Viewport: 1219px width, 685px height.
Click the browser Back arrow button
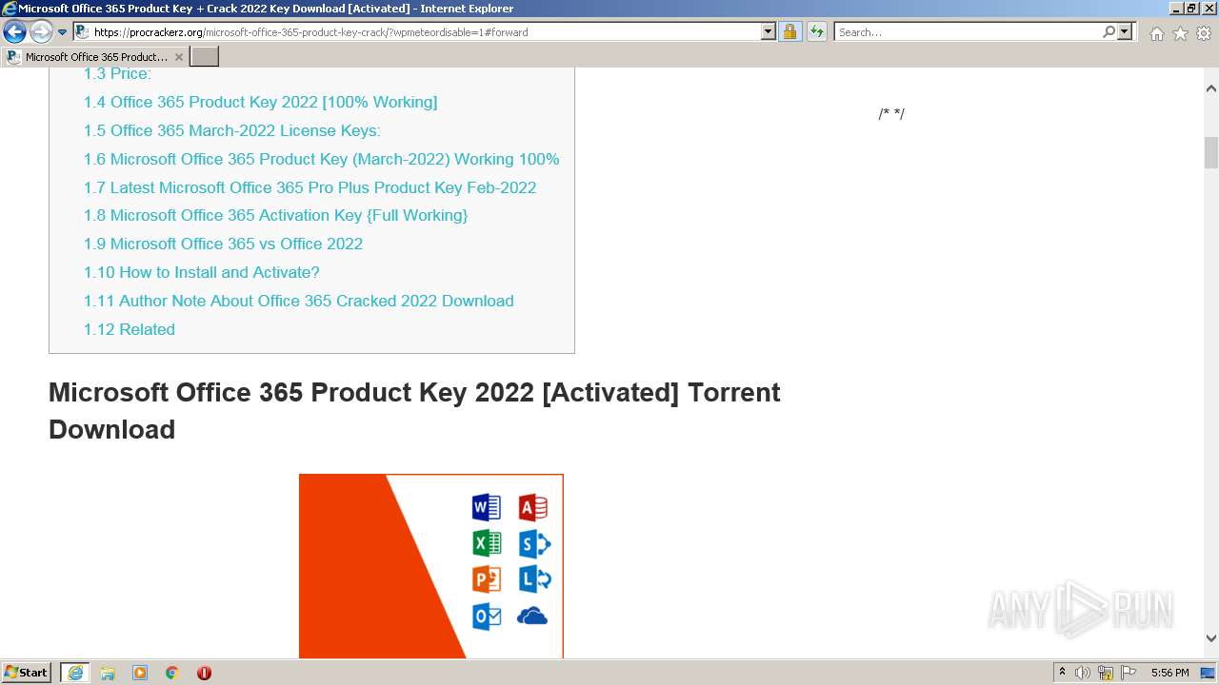pos(14,32)
